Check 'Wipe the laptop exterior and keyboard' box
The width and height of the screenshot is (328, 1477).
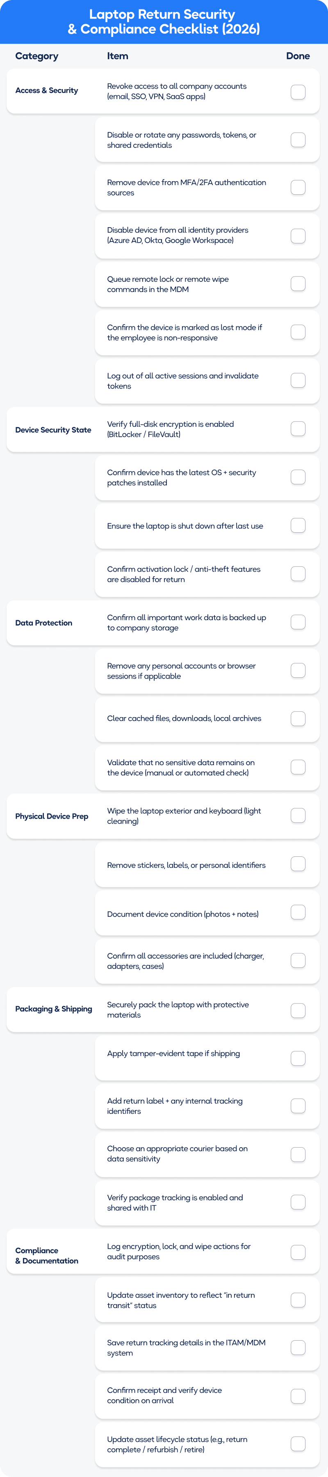[x=298, y=815]
